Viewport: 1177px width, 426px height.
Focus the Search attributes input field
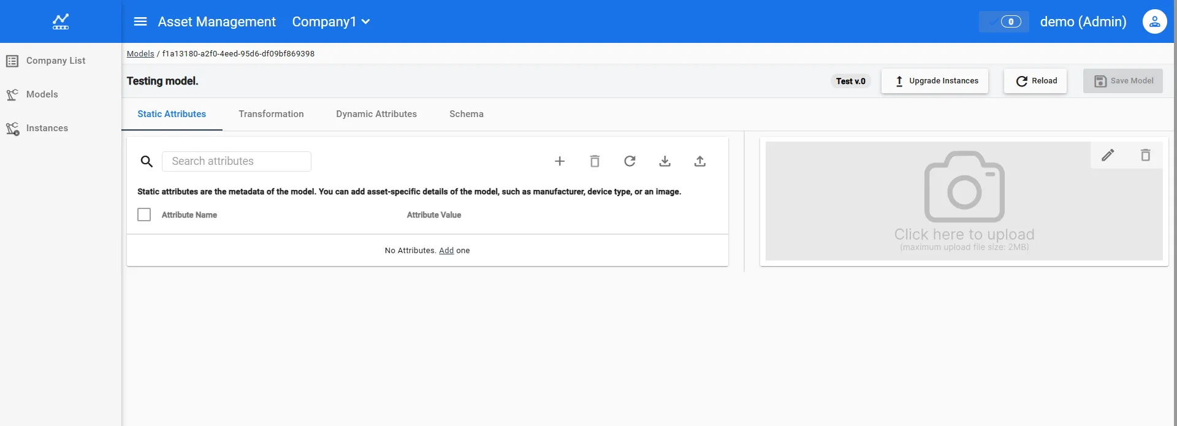[237, 161]
